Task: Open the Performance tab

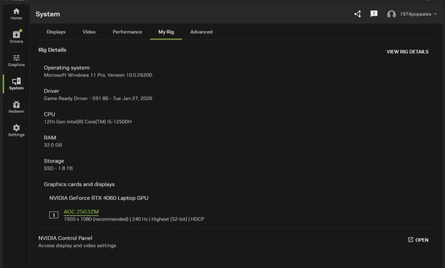Action: click(x=127, y=32)
